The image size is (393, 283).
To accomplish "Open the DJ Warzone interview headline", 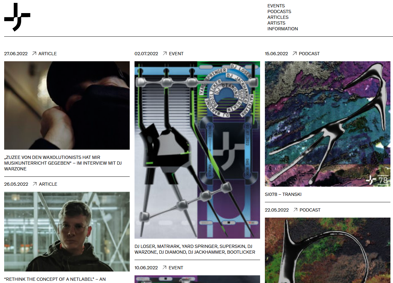I will click(63, 163).
